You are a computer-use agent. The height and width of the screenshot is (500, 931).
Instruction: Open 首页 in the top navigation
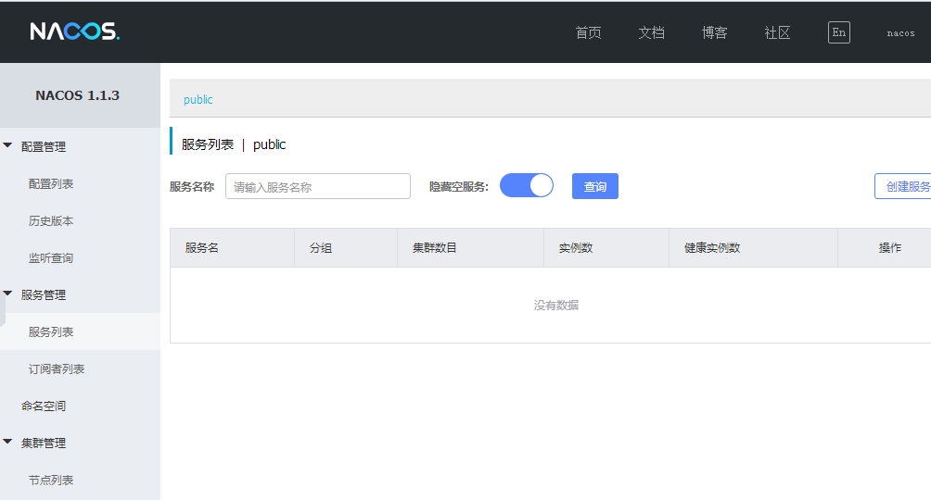pos(588,32)
